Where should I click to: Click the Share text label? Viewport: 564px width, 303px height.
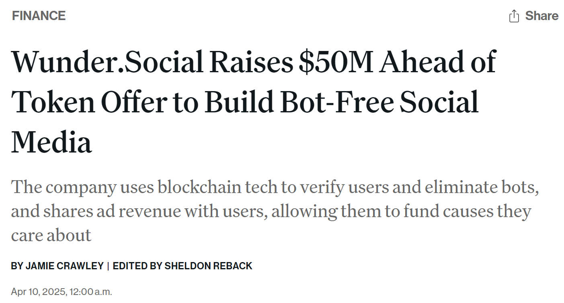coord(542,16)
